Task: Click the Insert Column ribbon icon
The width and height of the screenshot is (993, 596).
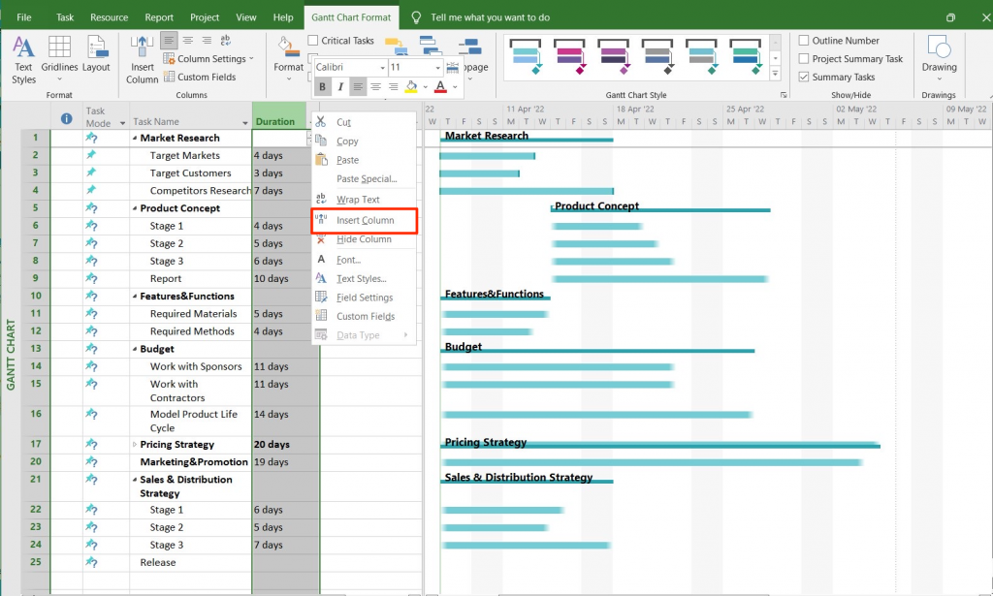Action: 142,55
